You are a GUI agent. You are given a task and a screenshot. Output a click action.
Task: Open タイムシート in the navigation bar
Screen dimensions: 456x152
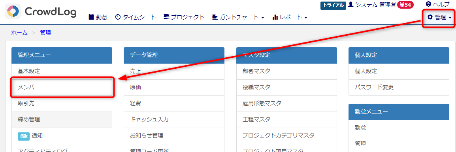point(136,17)
